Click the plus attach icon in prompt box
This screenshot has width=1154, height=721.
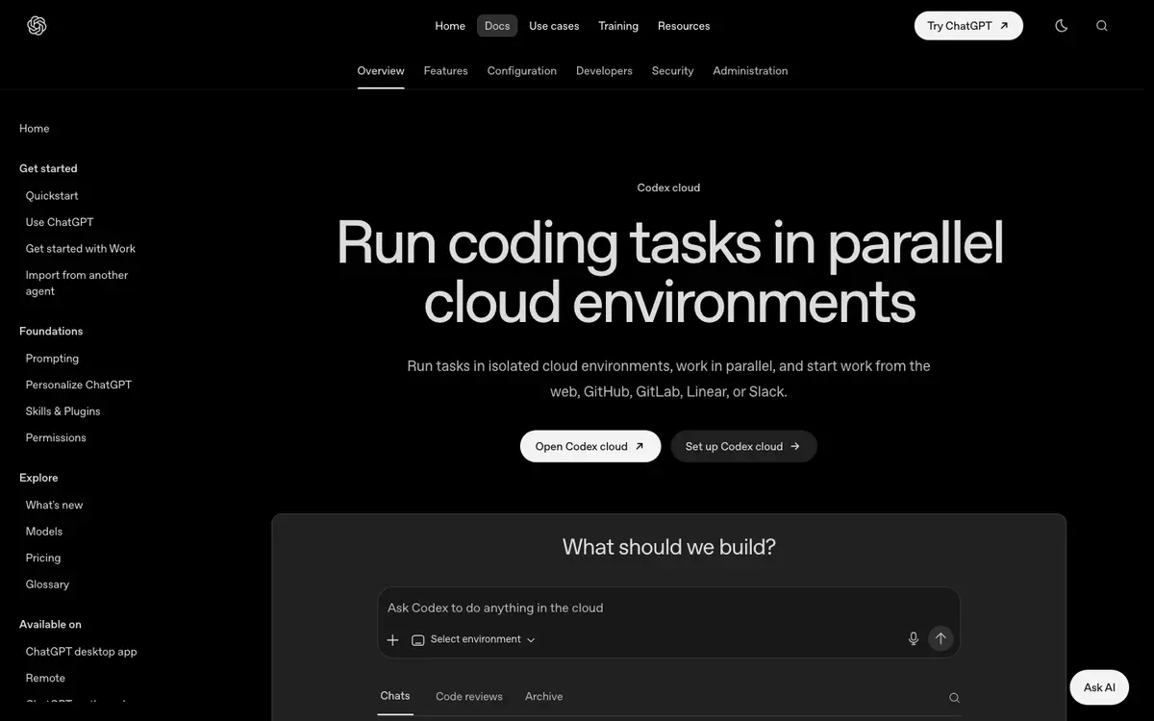point(392,640)
